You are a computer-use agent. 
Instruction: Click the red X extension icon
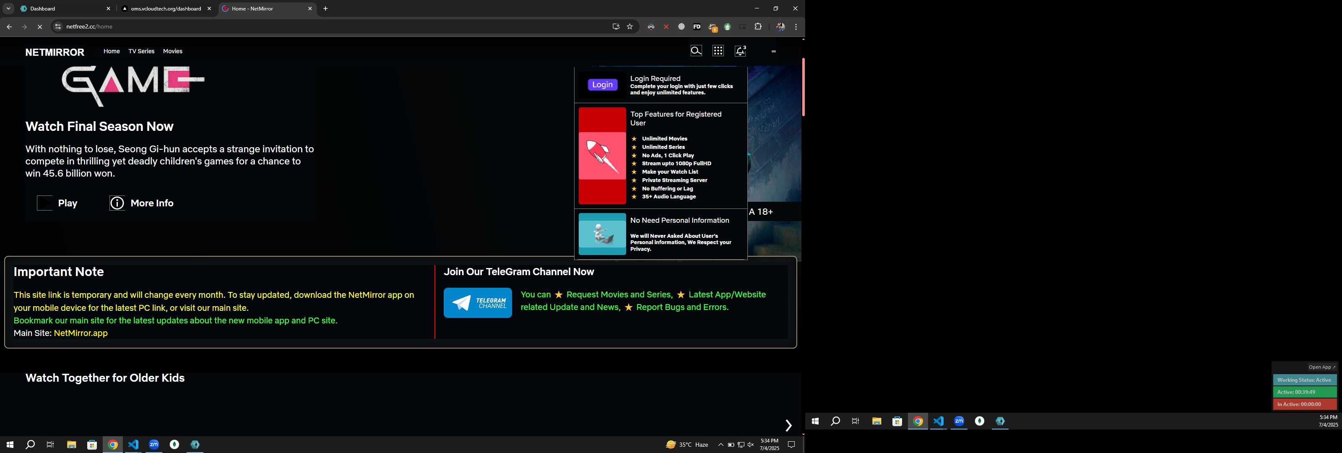666,26
